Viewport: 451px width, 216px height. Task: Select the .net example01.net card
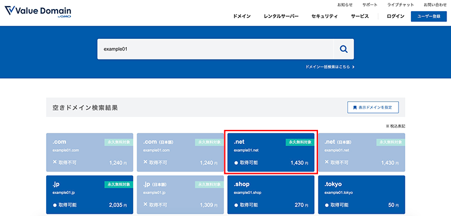[x=271, y=152]
